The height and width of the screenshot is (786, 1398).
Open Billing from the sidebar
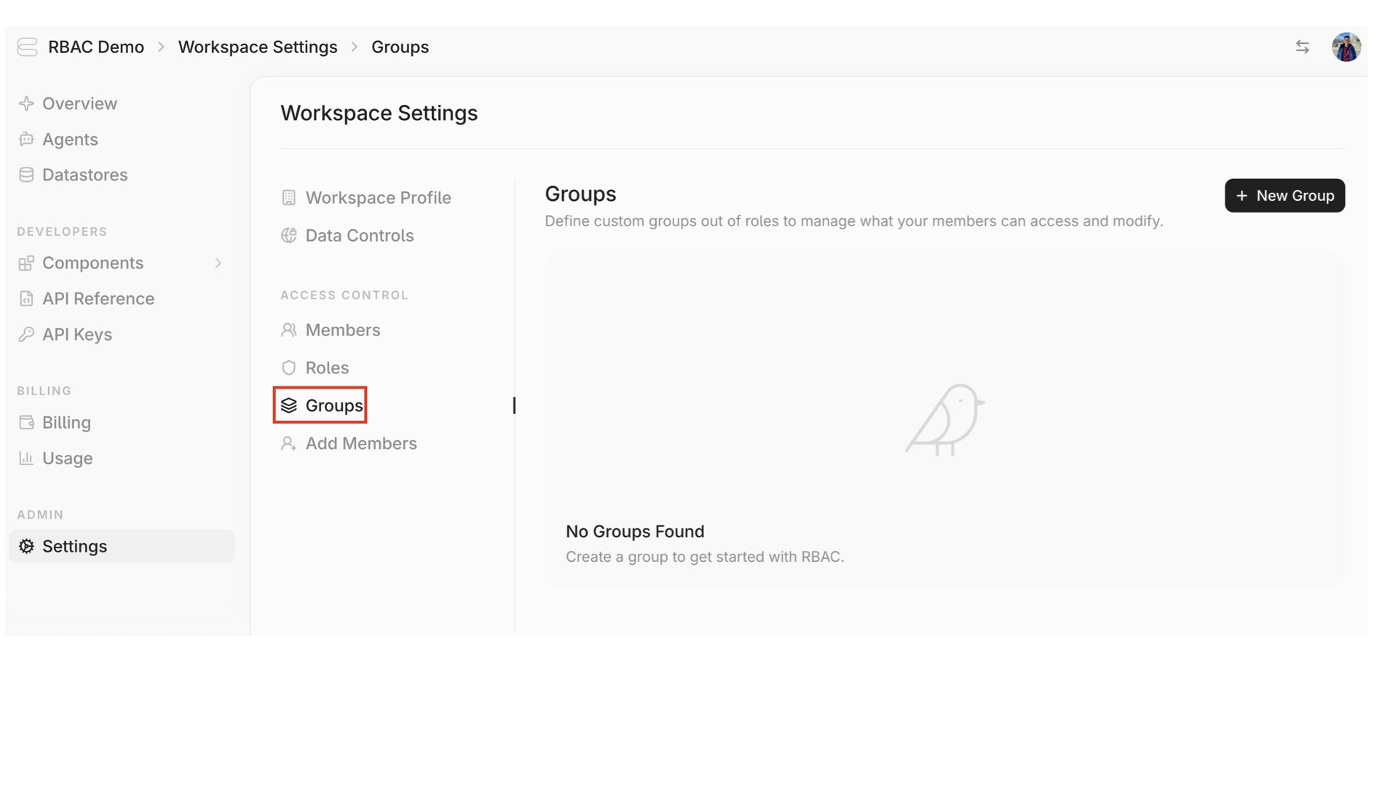(x=66, y=422)
